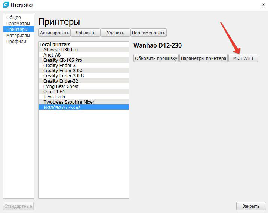The image size is (268, 213).
Task: Click the MKS WIFI button
Action: tap(243, 58)
